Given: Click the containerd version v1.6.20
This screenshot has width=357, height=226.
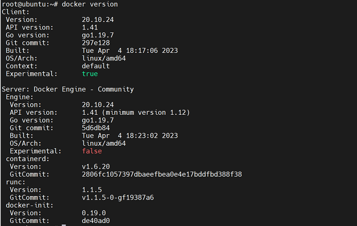Looking at the screenshot, I should tap(96, 166).
